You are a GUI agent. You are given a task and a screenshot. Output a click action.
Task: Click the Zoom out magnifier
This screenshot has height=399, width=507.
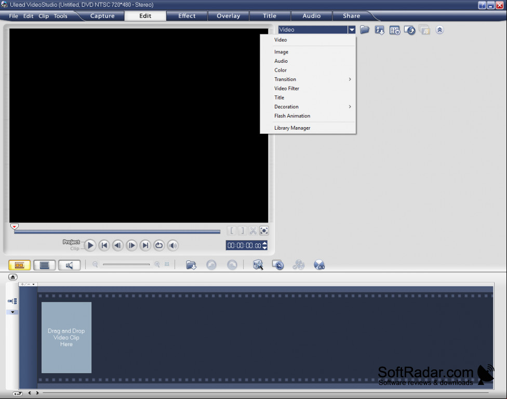95,264
